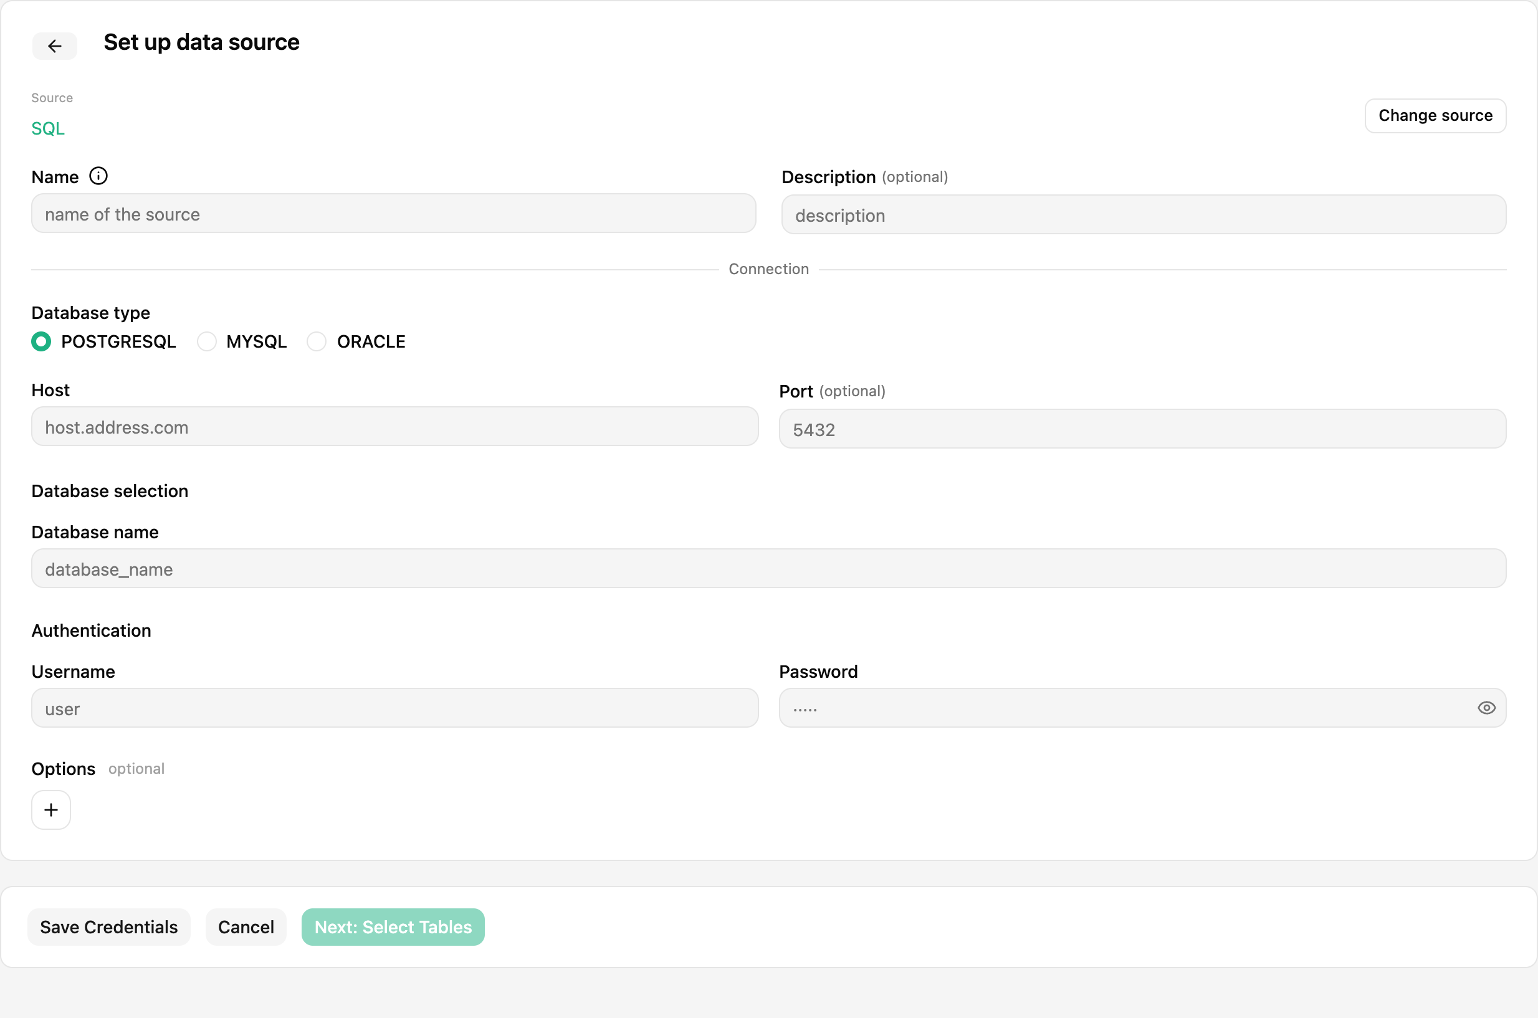Add an option with plus button

pos(50,809)
